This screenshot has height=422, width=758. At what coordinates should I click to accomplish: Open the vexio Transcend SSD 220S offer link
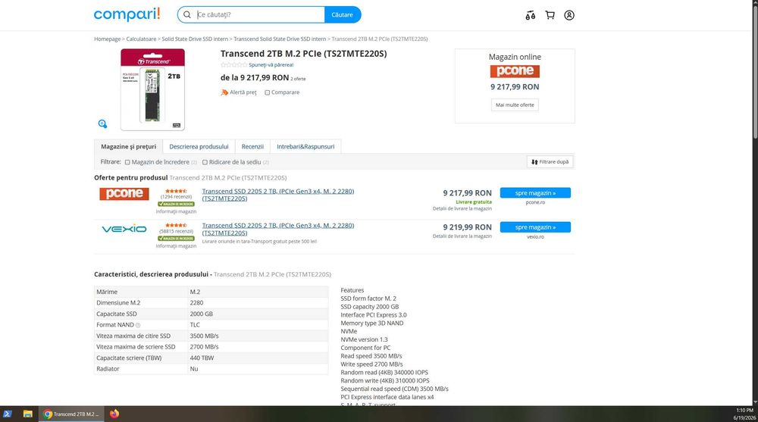278,229
